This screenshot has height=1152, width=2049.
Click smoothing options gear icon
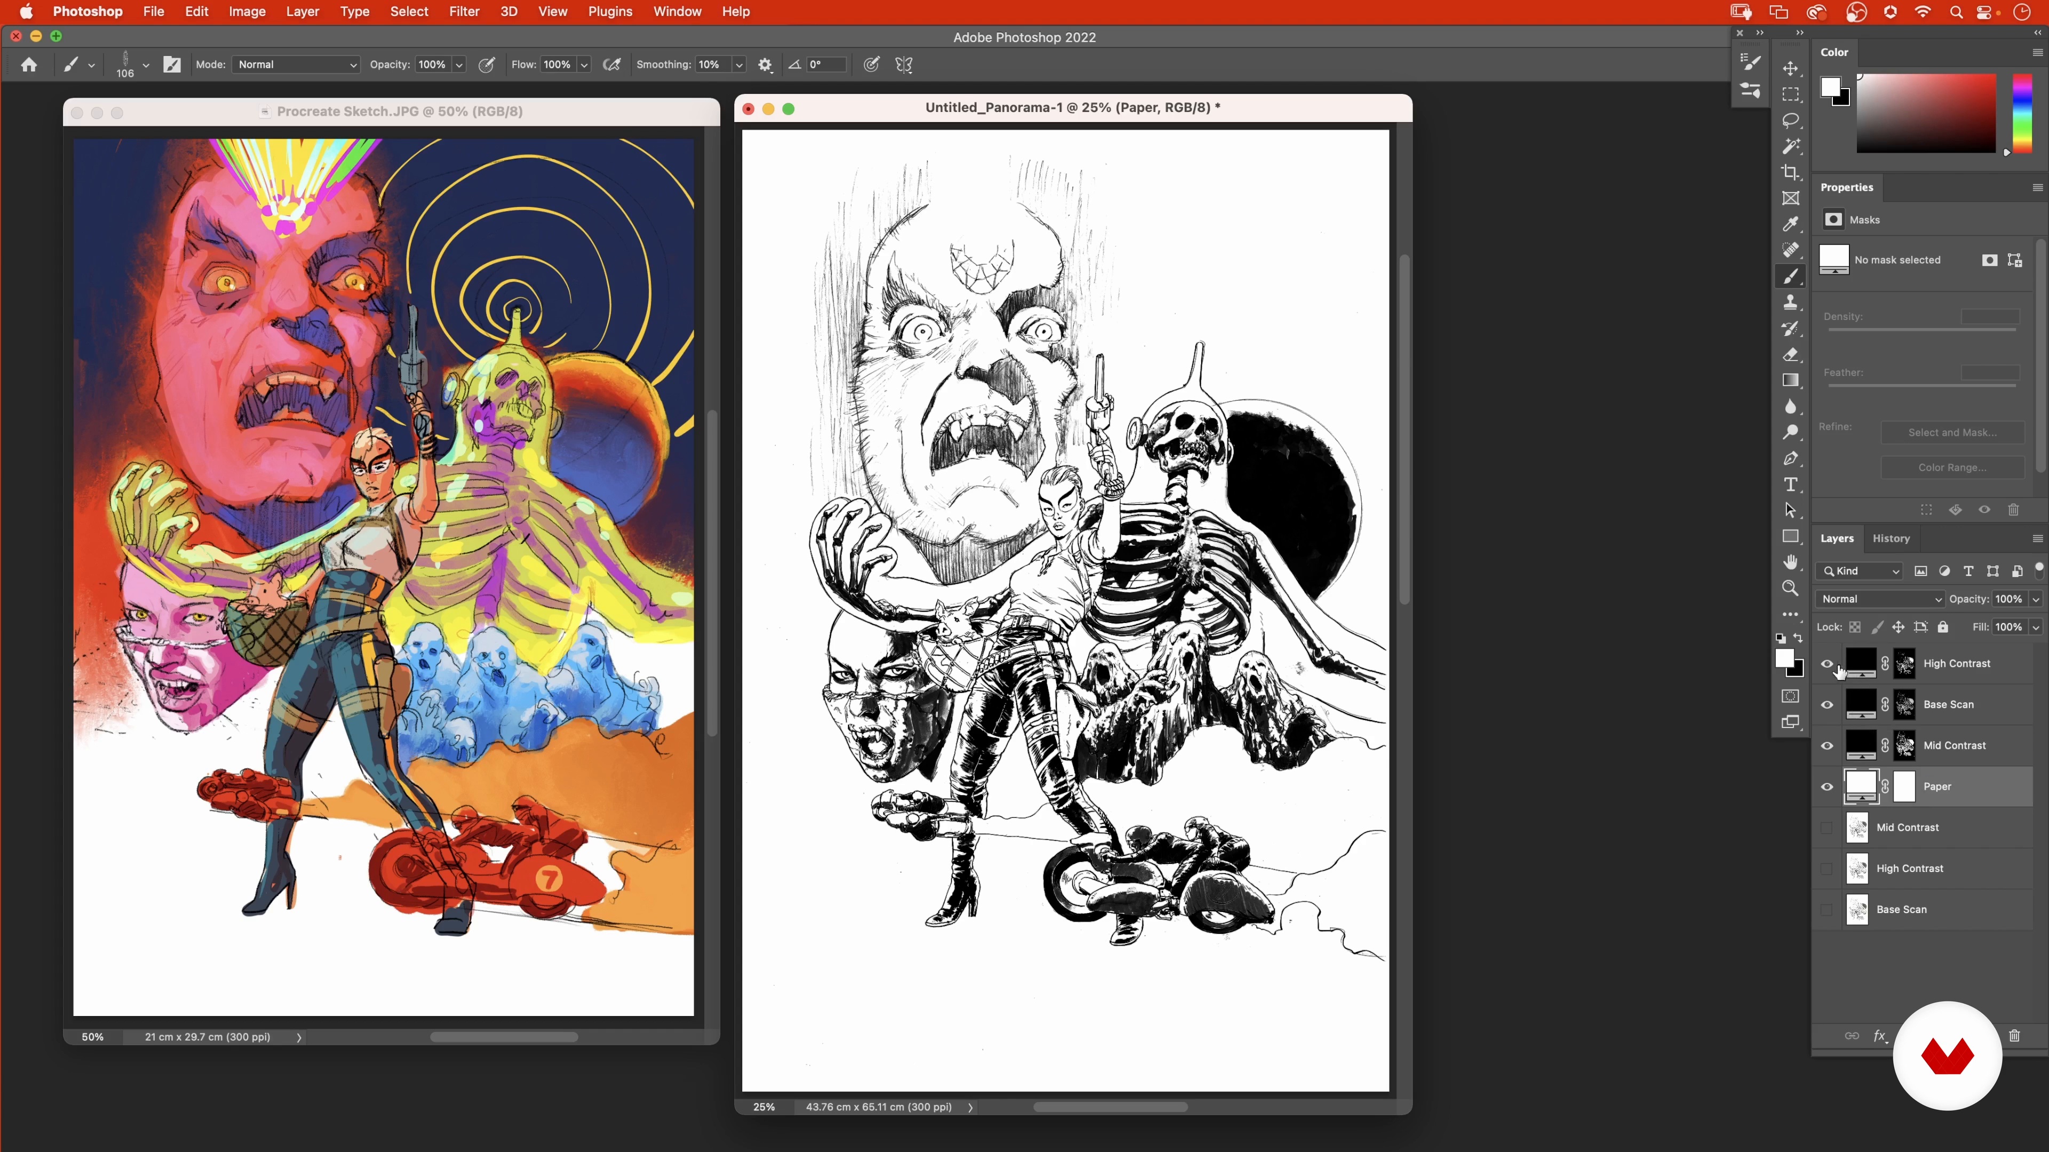click(765, 65)
